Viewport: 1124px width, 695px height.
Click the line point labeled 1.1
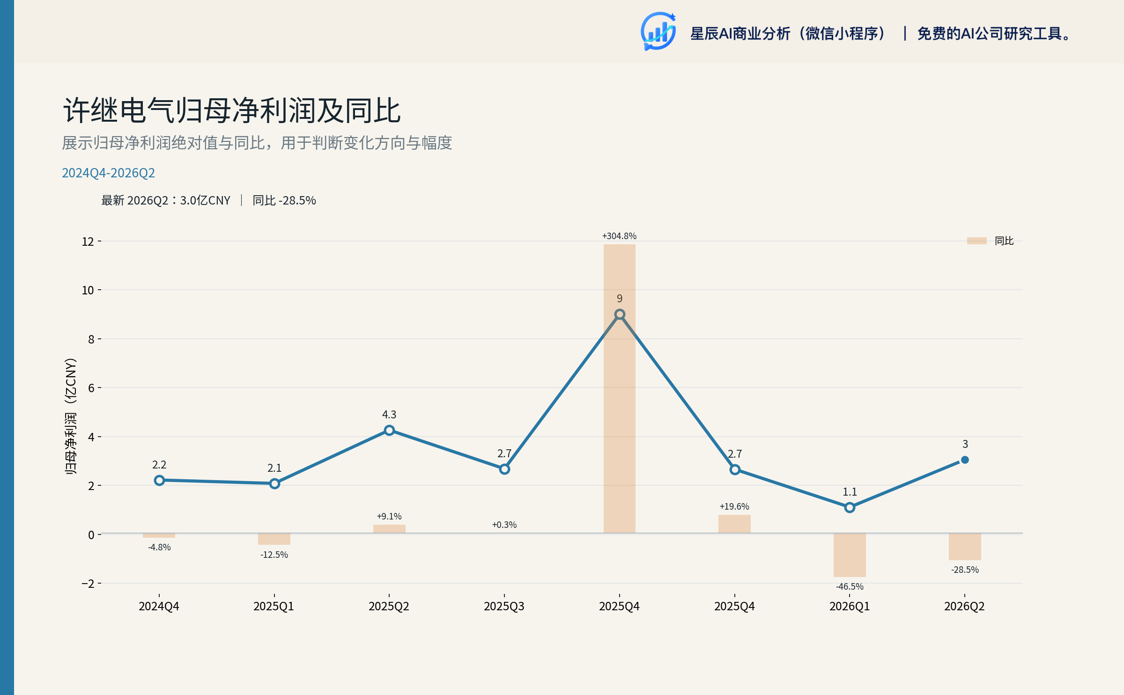click(850, 507)
